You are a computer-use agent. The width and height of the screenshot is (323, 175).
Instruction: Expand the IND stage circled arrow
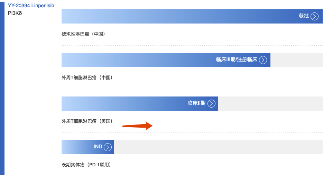point(108,147)
